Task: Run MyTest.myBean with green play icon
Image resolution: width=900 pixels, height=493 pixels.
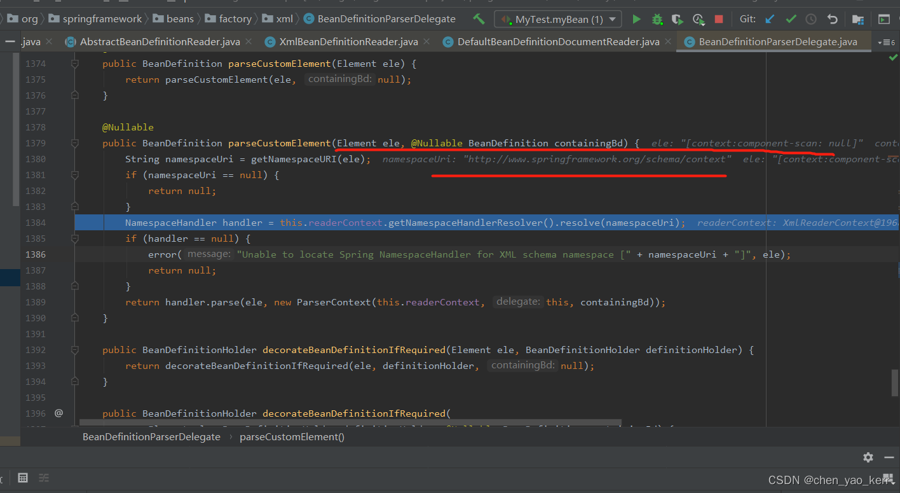Action: (x=636, y=19)
